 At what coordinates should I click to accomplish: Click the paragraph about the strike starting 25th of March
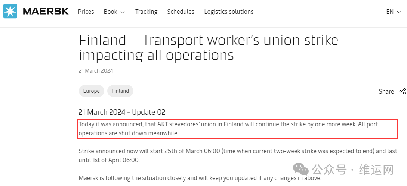(x=238, y=155)
